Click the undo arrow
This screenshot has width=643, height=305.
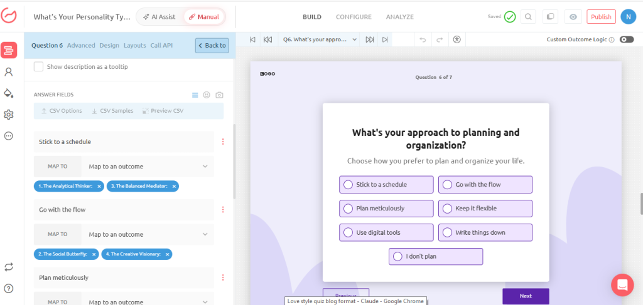423,39
